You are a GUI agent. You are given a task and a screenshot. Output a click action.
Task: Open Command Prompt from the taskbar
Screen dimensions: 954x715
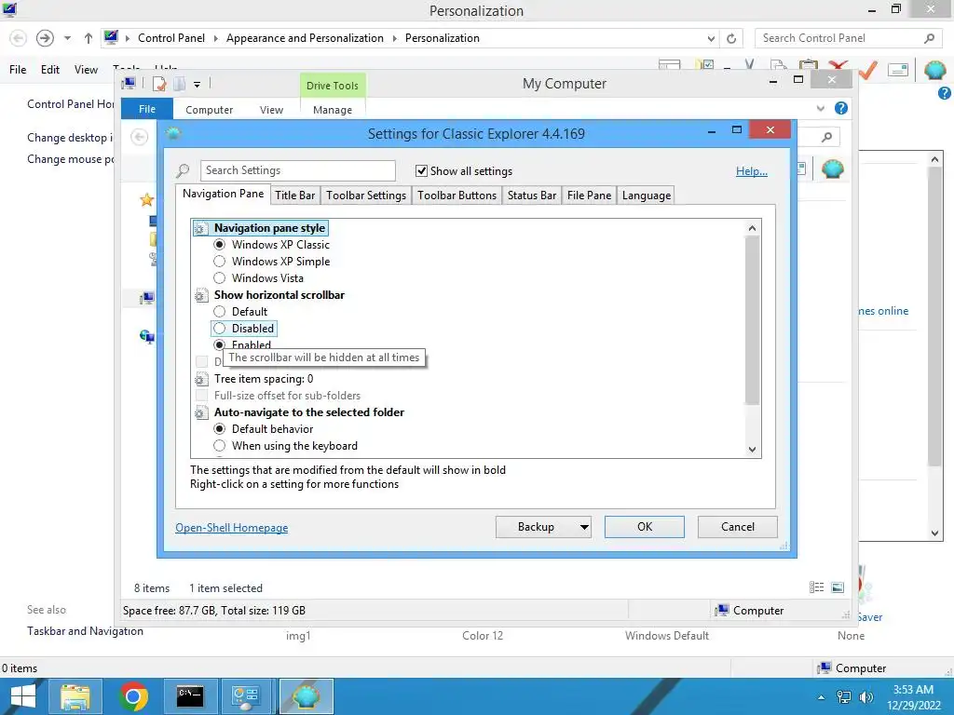(190, 696)
